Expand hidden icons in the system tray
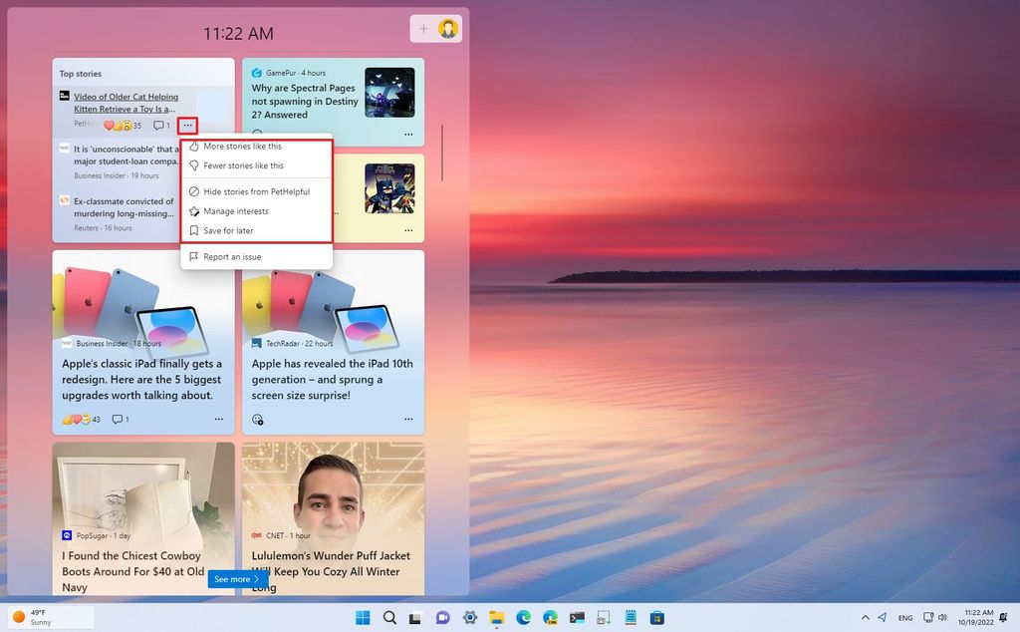The height and width of the screenshot is (632, 1020). coord(865,617)
